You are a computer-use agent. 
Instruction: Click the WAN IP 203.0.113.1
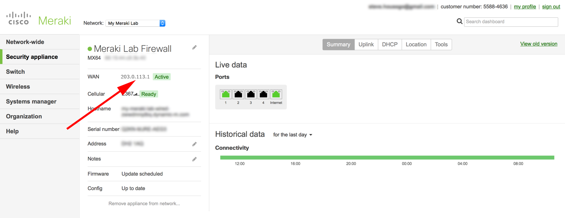coord(135,77)
